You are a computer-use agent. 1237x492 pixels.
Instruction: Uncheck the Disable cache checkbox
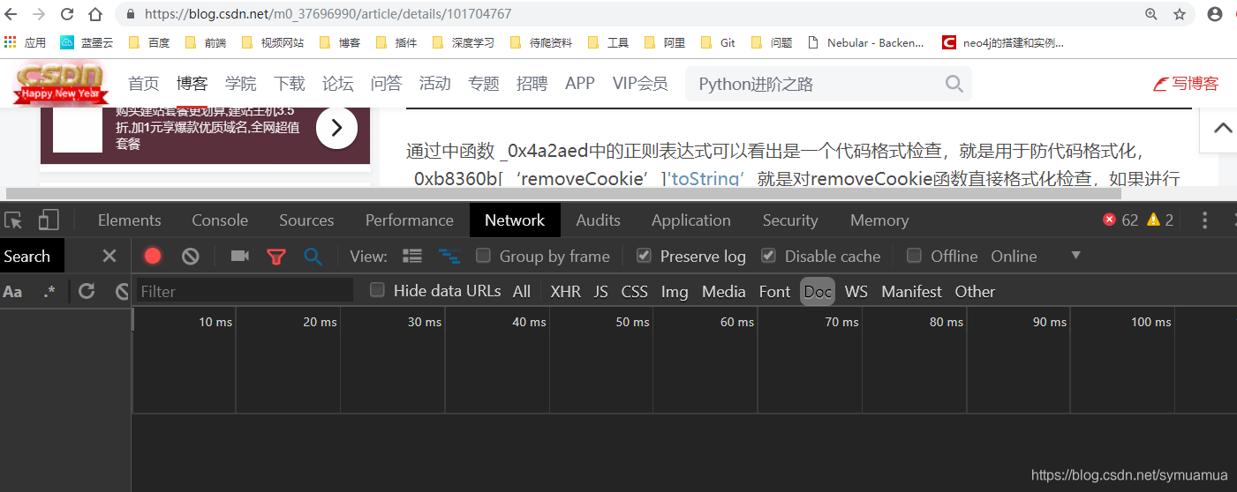[x=768, y=256]
